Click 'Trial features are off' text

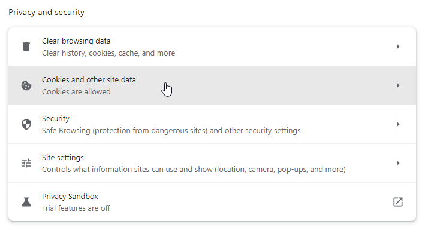(76, 208)
